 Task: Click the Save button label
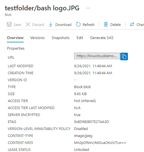pos(17,25)
